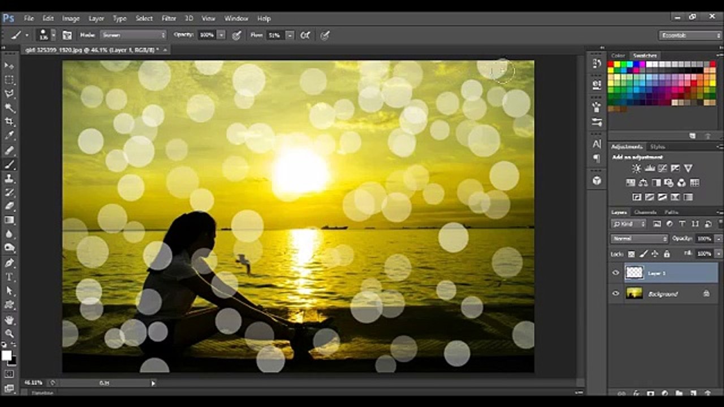Viewport: 724px width, 407px height.
Task: Select the Move tool
Action: pyautogui.click(x=10, y=66)
